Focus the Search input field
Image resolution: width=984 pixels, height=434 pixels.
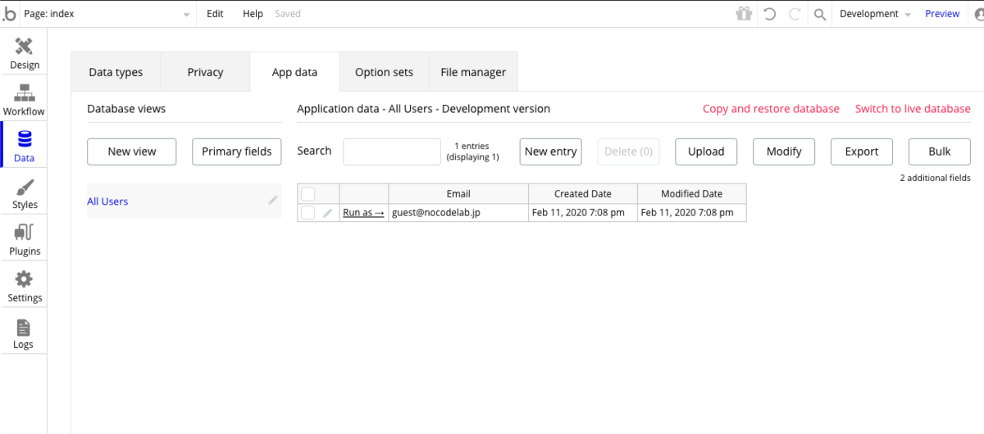(x=392, y=151)
